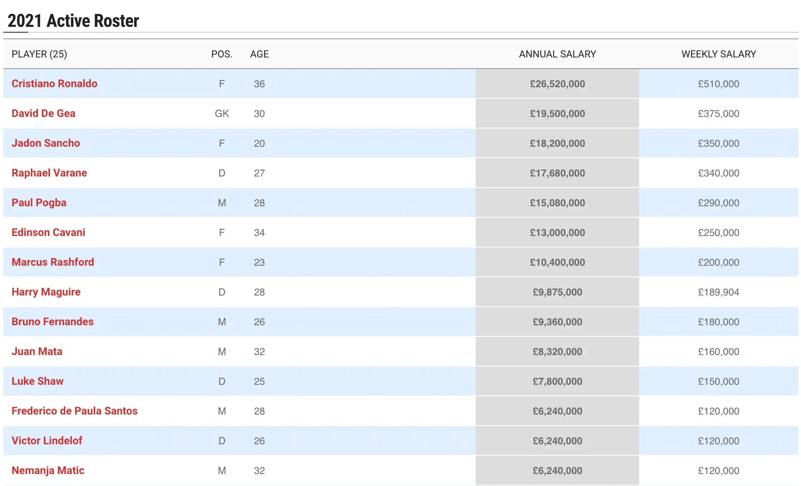Click the 2021 Active Roster heading
Viewport: 801px width, 486px height.
[73, 20]
